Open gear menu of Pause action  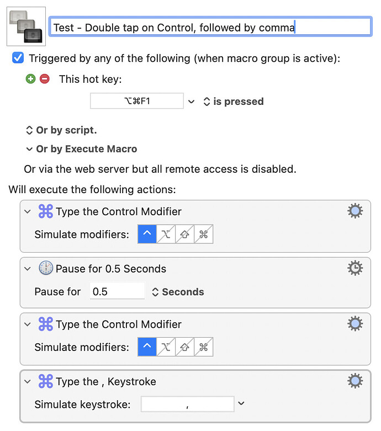(355, 268)
